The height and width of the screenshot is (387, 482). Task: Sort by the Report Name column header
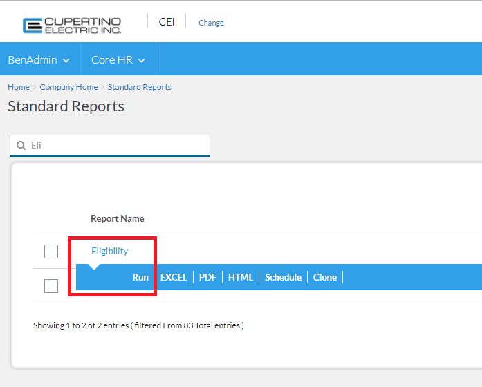[x=118, y=218]
